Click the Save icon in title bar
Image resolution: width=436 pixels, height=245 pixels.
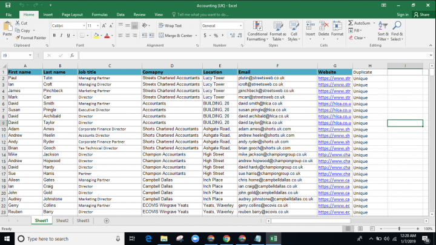[x=8, y=5]
